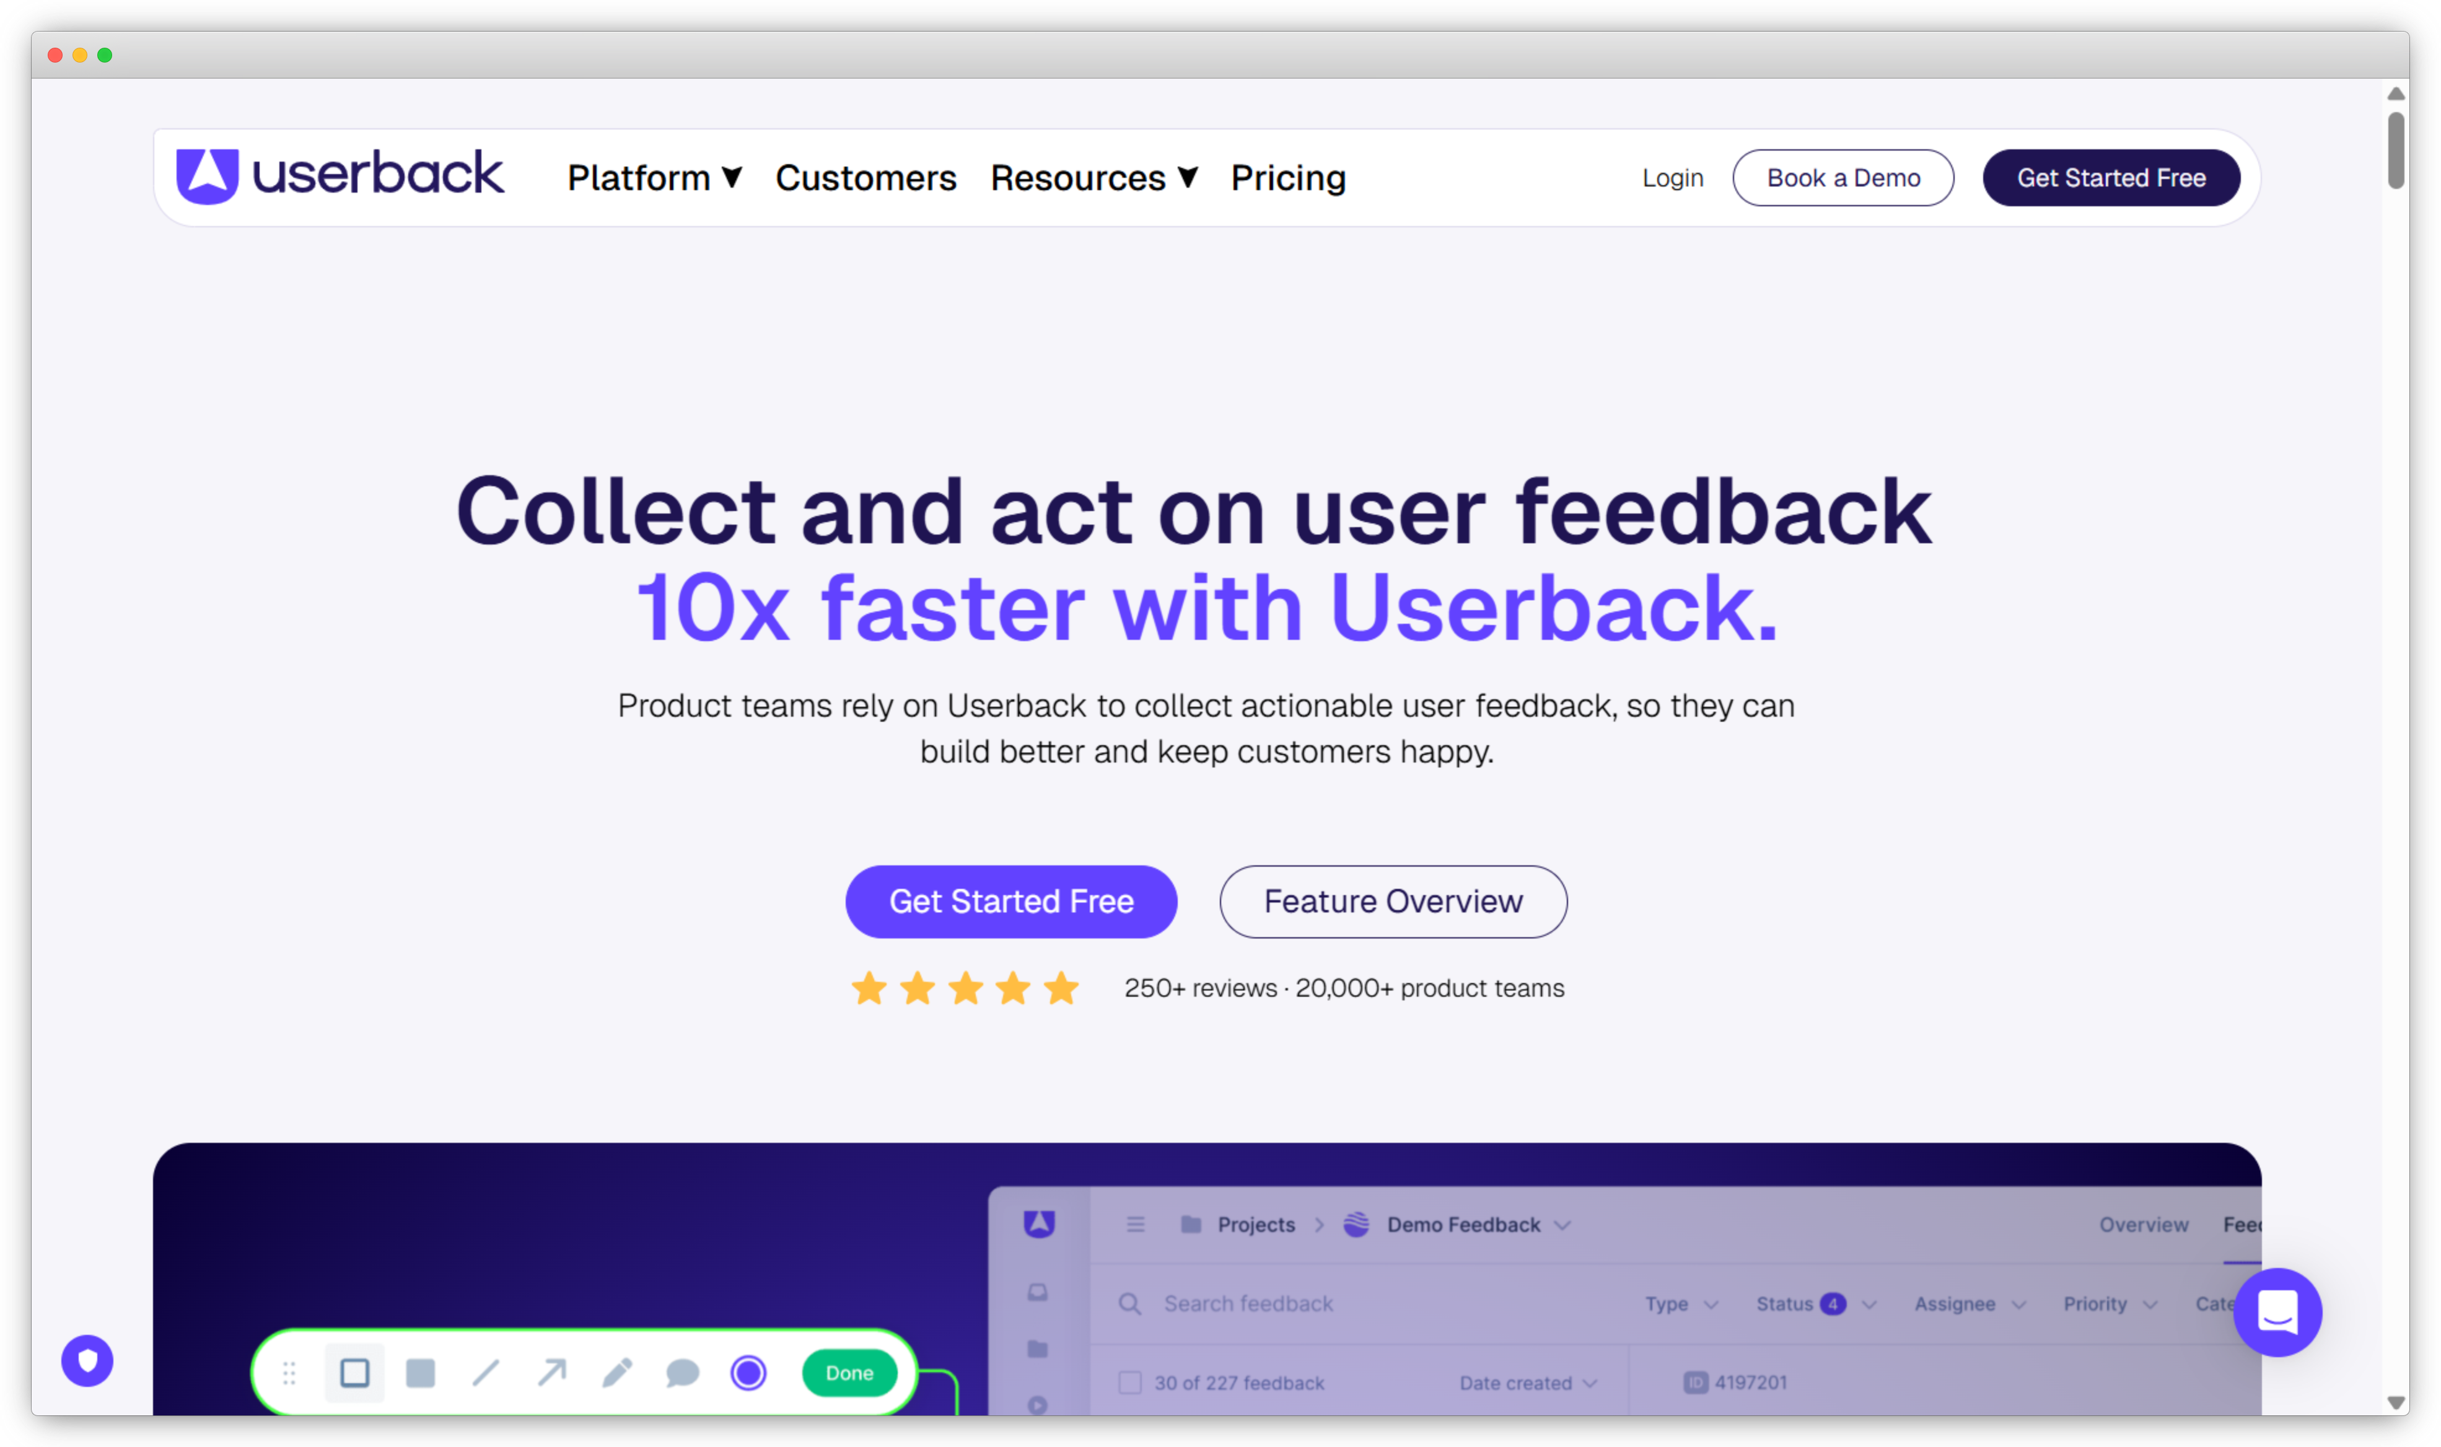
Task: Click the Feature Overview button
Action: click(x=1393, y=901)
